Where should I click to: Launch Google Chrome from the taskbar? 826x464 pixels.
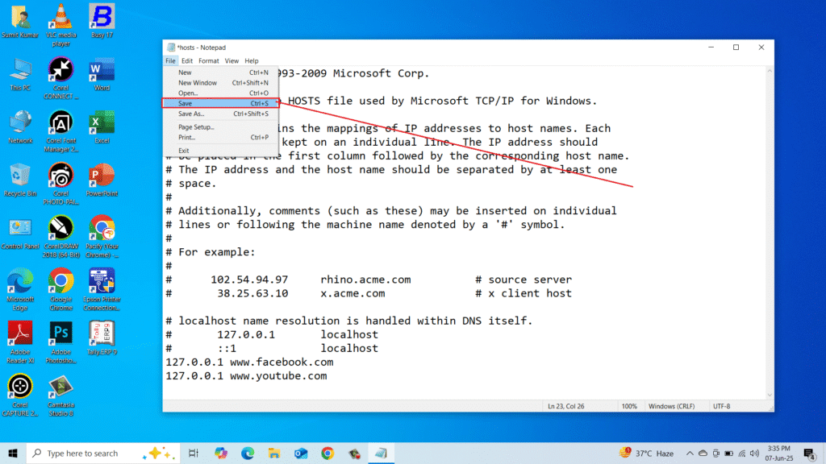327,453
